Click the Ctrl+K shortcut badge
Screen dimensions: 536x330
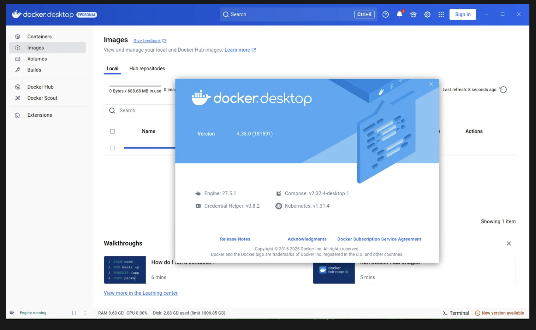click(x=364, y=14)
